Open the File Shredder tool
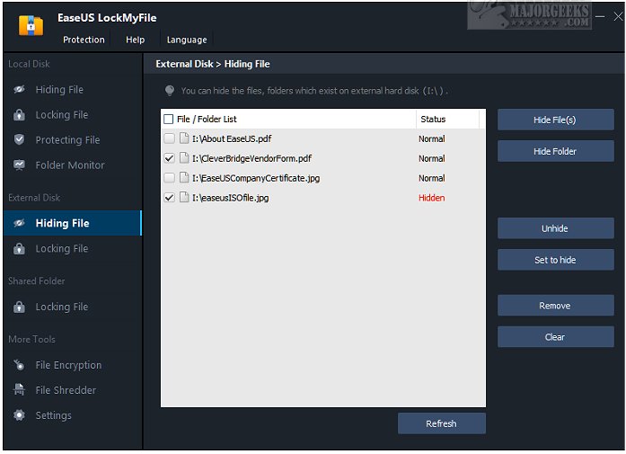The width and height of the screenshot is (626, 454). [72, 390]
